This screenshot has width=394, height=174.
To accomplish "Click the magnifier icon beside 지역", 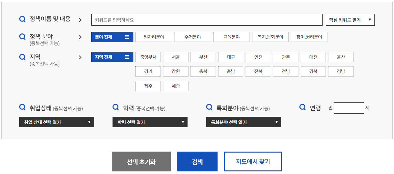I will 23,57.
